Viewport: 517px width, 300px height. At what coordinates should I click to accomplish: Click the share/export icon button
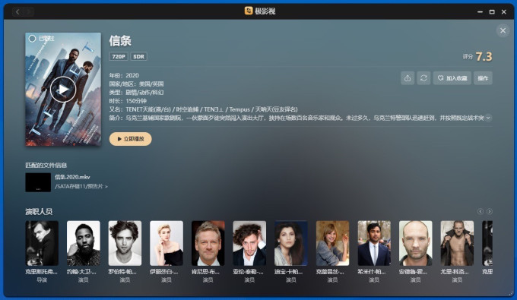[x=408, y=78]
